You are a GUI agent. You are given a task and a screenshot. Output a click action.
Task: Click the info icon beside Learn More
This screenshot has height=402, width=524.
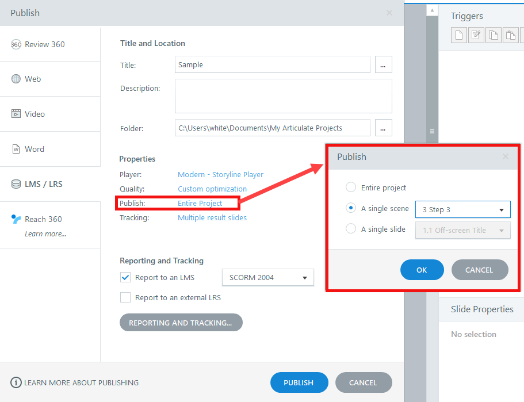[x=16, y=382]
